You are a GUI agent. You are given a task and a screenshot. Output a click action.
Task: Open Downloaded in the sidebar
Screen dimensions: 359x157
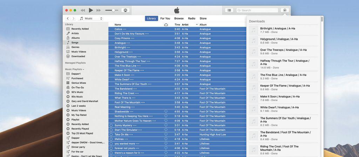[86, 56]
